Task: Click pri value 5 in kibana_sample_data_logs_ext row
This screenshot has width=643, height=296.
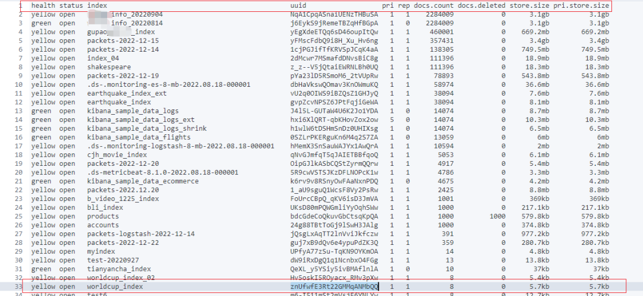Action: point(392,119)
